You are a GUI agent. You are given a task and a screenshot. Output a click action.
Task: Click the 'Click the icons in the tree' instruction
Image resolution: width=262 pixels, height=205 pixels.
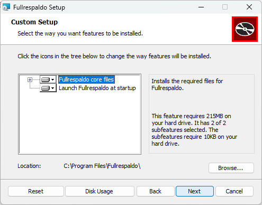[x=114, y=56]
